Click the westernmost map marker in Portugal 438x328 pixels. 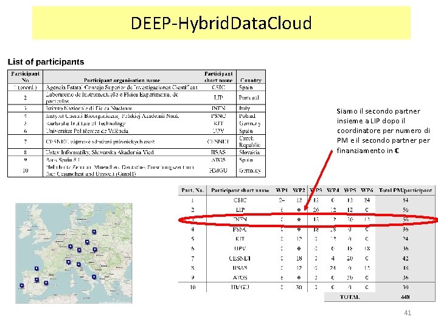22,286
